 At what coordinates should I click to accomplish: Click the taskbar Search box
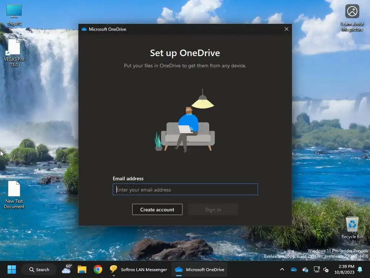39,269
